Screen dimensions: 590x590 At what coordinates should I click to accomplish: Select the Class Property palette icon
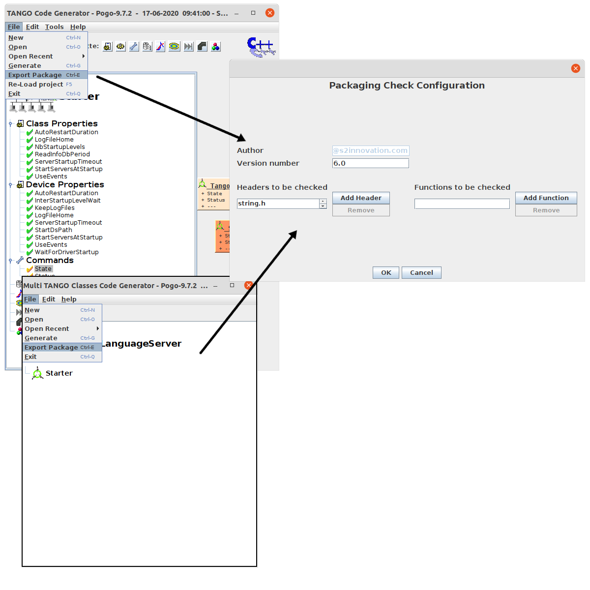pyautogui.click(x=107, y=46)
